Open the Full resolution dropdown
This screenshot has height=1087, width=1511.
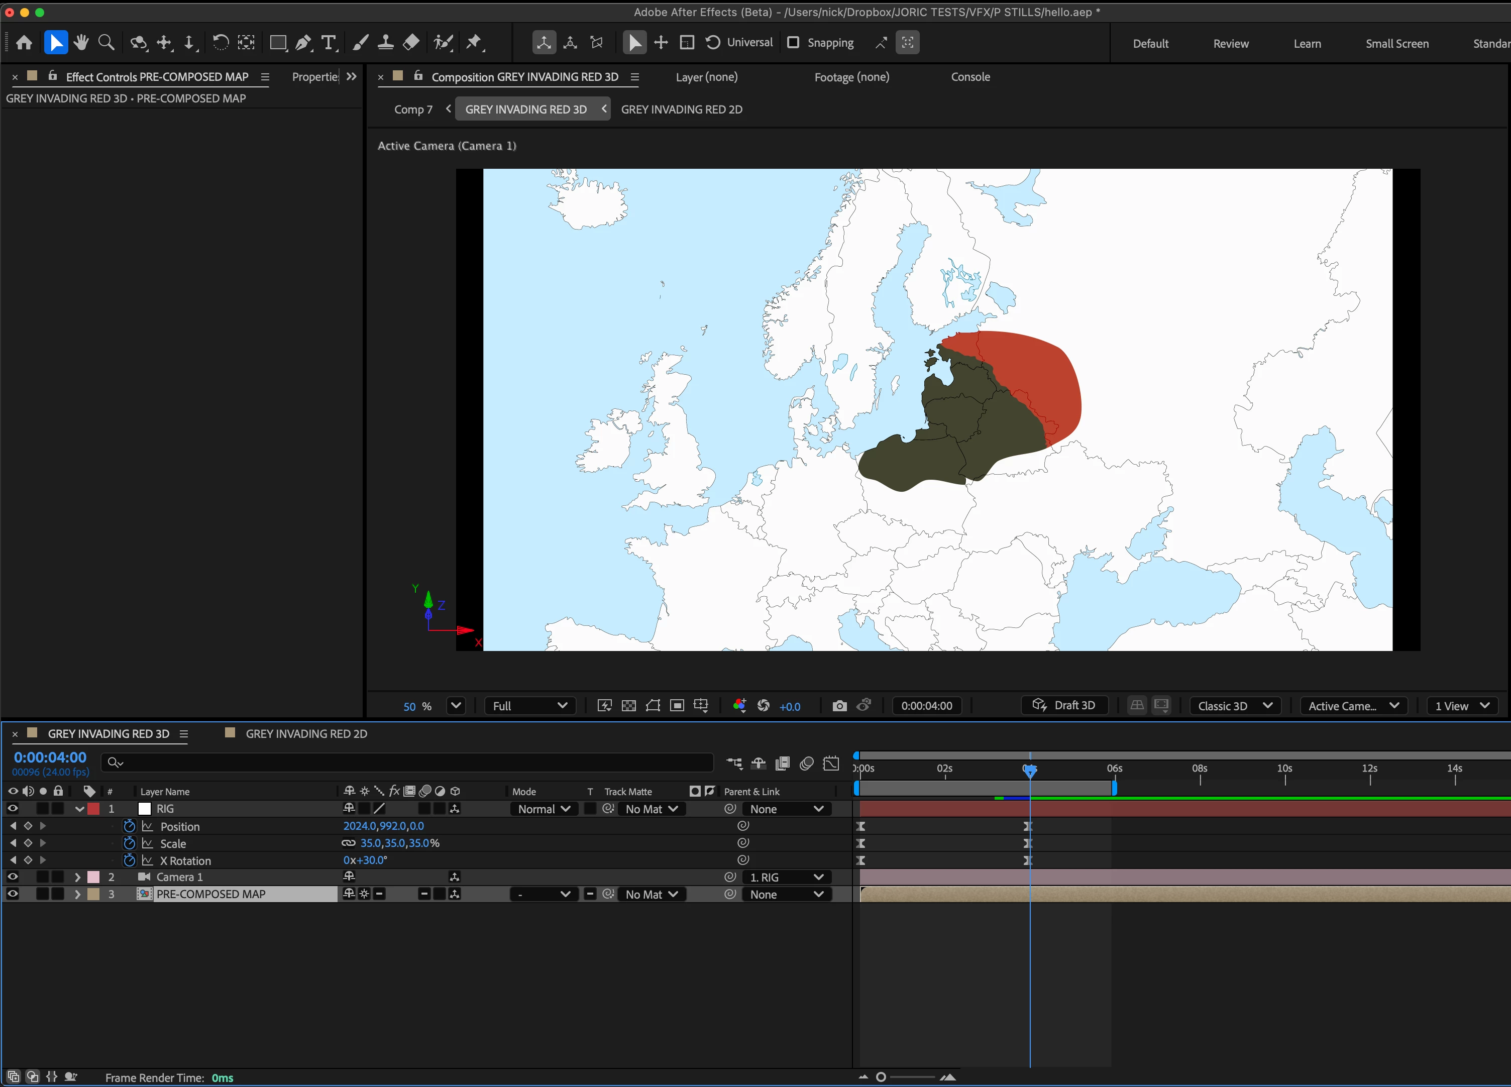click(529, 706)
